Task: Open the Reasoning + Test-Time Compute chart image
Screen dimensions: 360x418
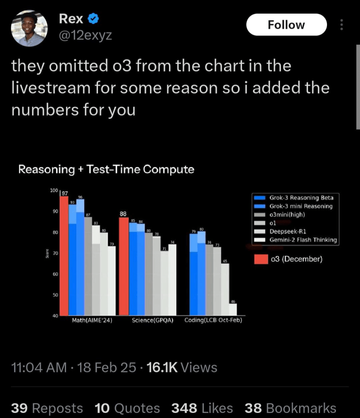Action: tap(181, 244)
